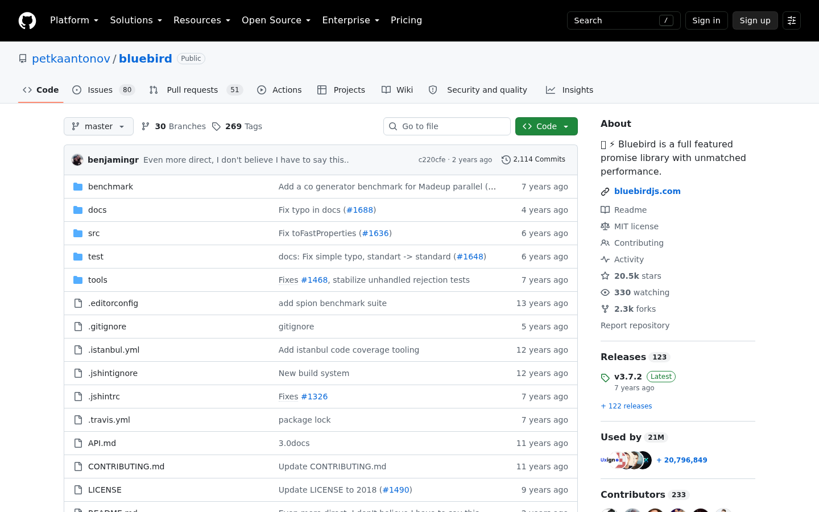Open the + 20,796,849 dependents link
Image resolution: width=819 pixels, height=512 pixels.
(x=682, y=460)
